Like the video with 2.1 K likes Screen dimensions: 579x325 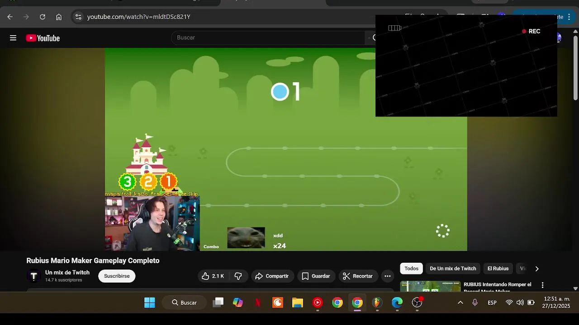pyautogui.click(x=213, y=276)
